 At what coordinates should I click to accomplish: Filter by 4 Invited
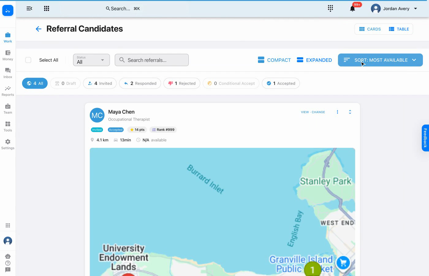pos(100,83)
